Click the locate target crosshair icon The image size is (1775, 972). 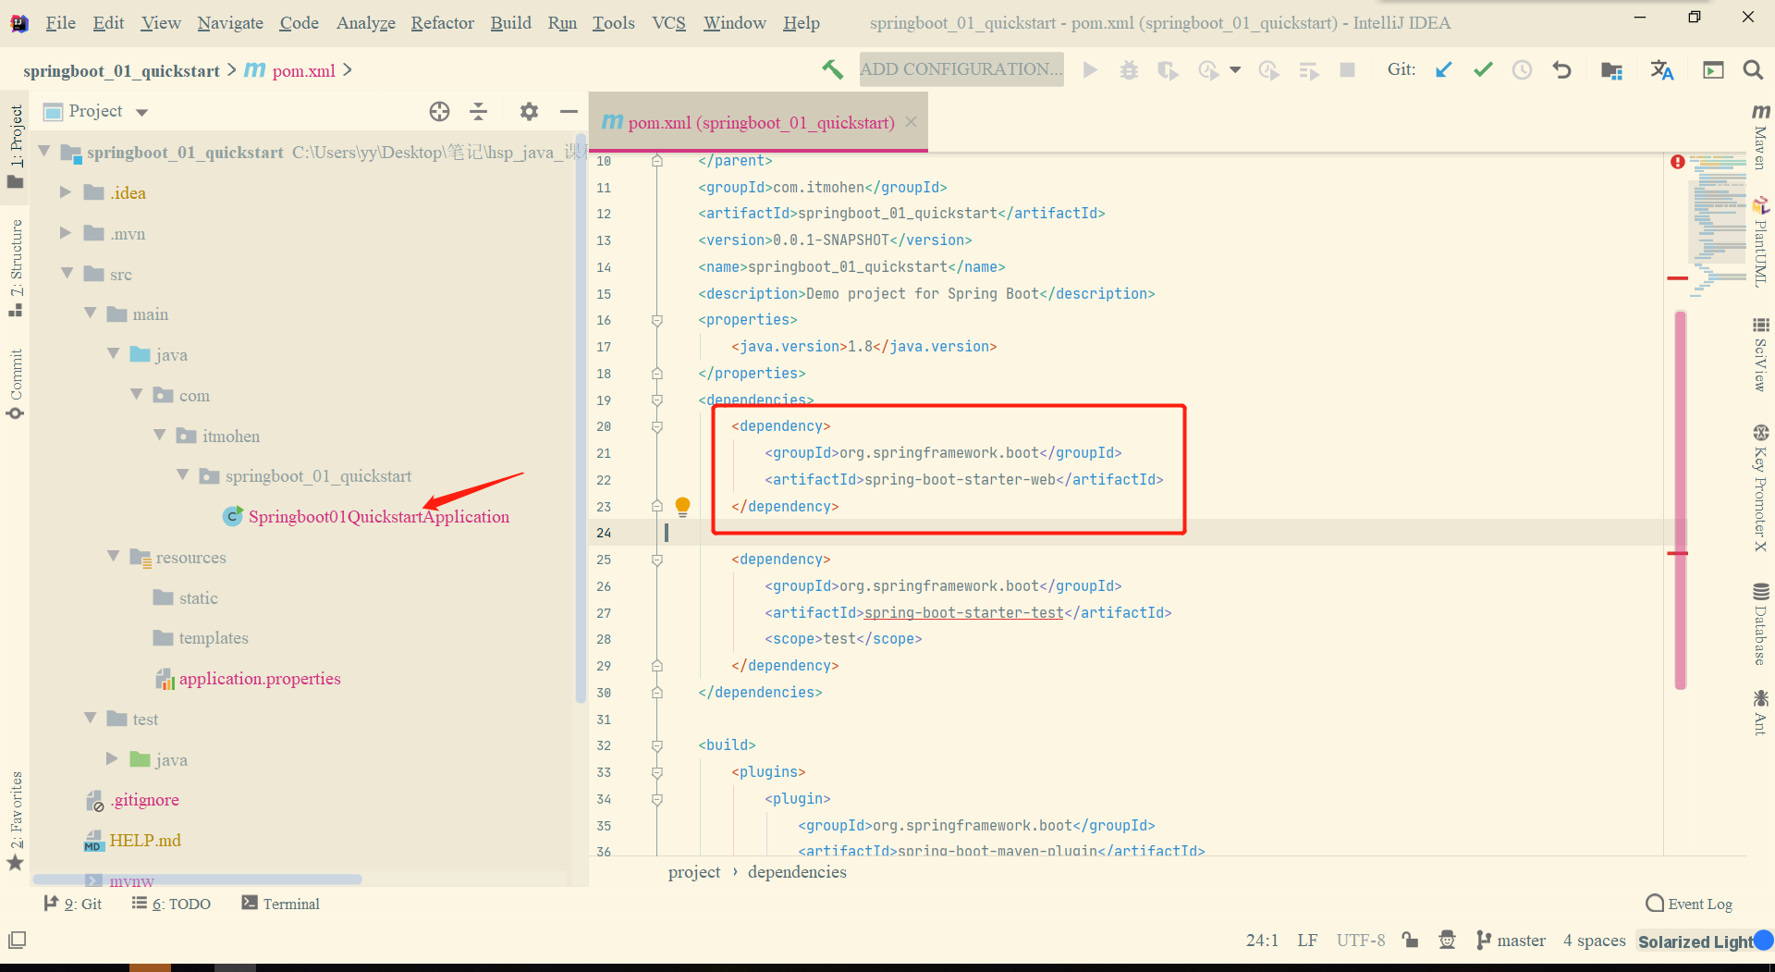(x=439, y=112)
